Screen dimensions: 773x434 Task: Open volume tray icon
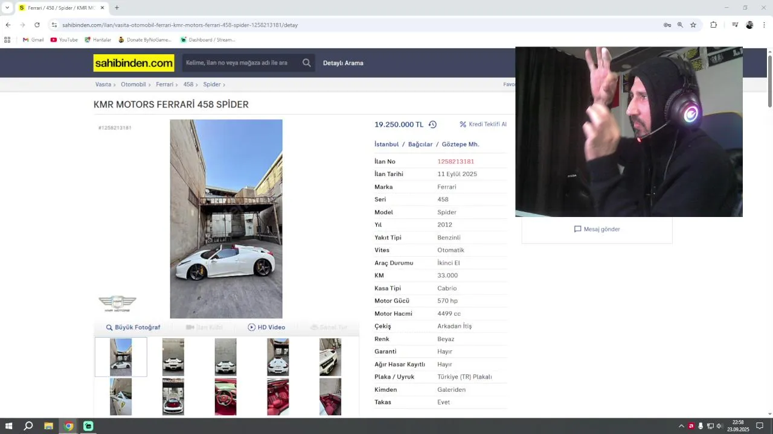(x=719, y=426)
